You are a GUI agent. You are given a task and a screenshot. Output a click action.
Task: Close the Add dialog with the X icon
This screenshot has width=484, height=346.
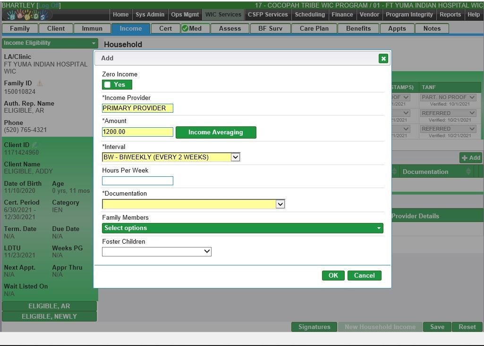click(383, 58)
